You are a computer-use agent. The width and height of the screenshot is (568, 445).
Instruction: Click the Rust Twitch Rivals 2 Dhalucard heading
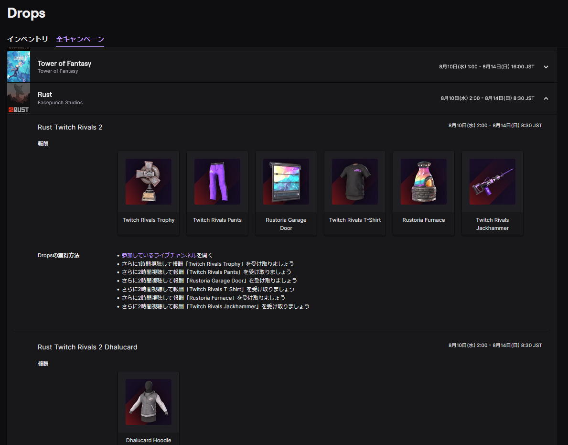coord(87,347)
